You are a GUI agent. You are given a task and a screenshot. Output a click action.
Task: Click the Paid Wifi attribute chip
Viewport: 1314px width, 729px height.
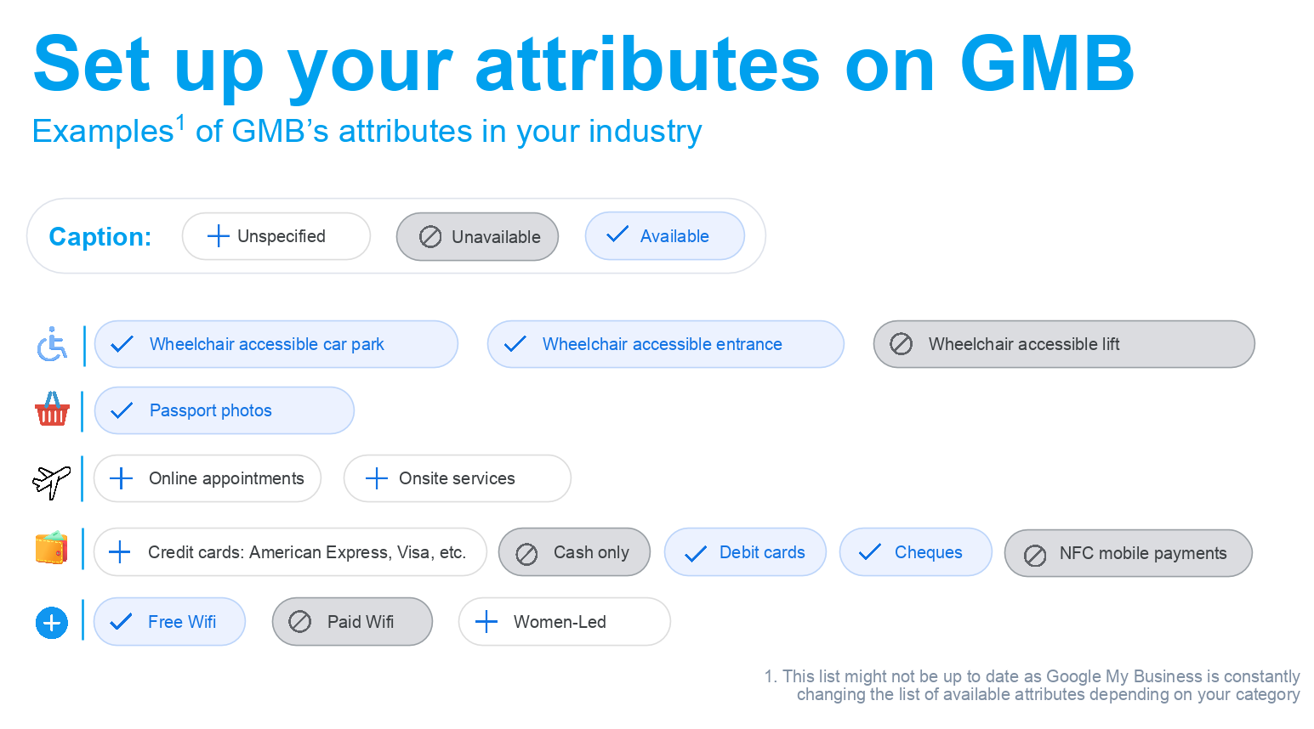[x=352, y=622]
